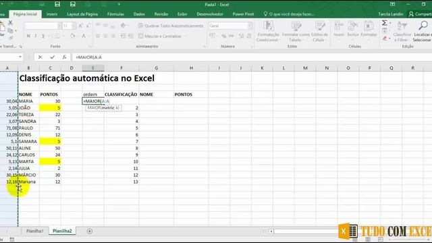Screen dimensions: 432x243
Task: Cancel formula entry with the X icon
Action: tap(40, 57)
